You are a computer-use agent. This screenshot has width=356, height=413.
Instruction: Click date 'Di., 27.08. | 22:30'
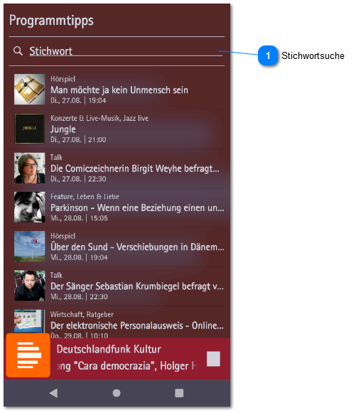78,179
